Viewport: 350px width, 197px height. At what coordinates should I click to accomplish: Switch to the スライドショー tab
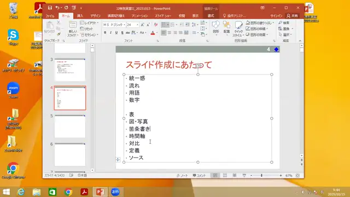(x=163, y=16)
